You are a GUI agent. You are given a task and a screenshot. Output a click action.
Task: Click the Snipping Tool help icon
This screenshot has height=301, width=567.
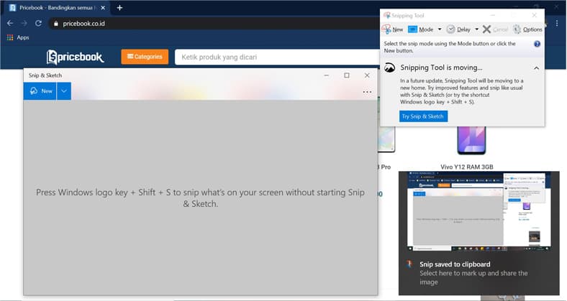(x=537, y=44)
